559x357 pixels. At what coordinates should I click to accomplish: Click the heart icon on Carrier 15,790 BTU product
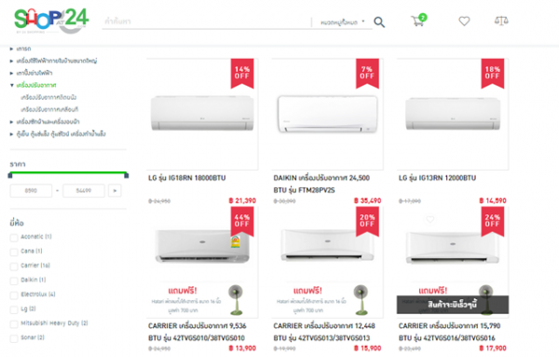click(x=429, y=219)
